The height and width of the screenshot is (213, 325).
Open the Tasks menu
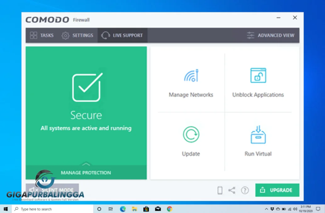(42, 36)
